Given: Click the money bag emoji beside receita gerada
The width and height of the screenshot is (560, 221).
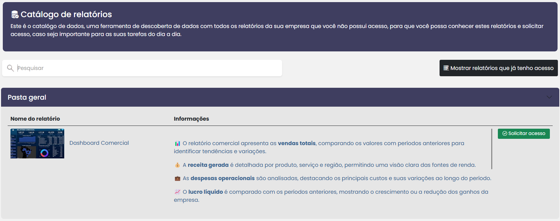Looking at the screenshot, I should [177, 165].
